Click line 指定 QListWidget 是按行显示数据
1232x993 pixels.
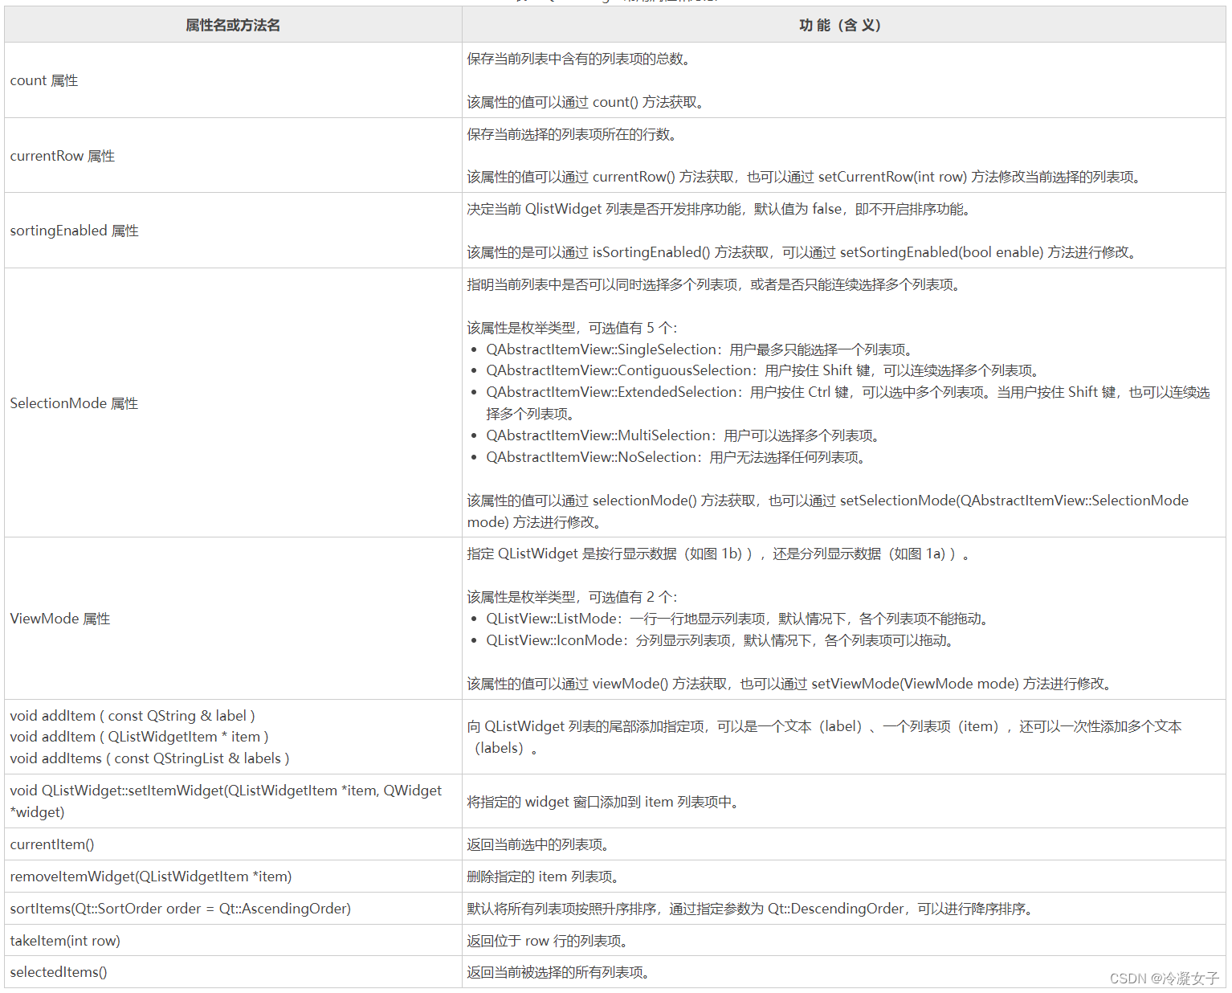720,554
